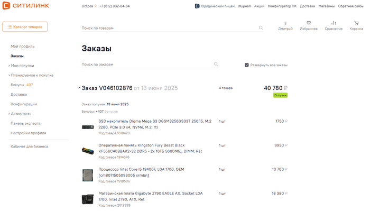The height and width of the screenshot is (211, 370).
Task: Click the Код товара 1914376 text
Action: 114,157
